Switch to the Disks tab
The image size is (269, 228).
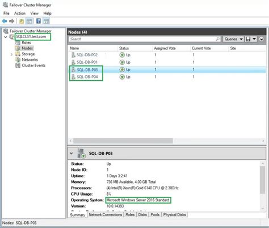(142, 214)
